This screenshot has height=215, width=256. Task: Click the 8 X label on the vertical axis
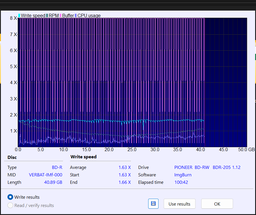tap(13, 18)
